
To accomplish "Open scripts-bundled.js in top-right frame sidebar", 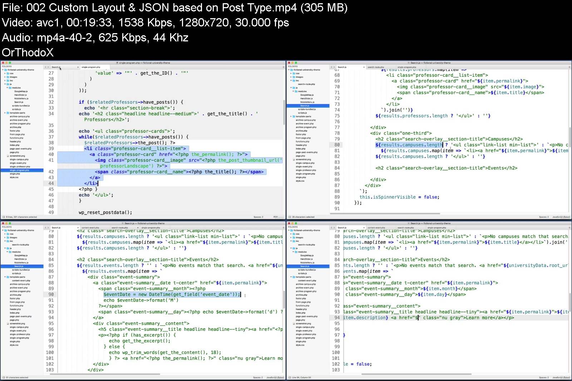I will coord(307,109).
